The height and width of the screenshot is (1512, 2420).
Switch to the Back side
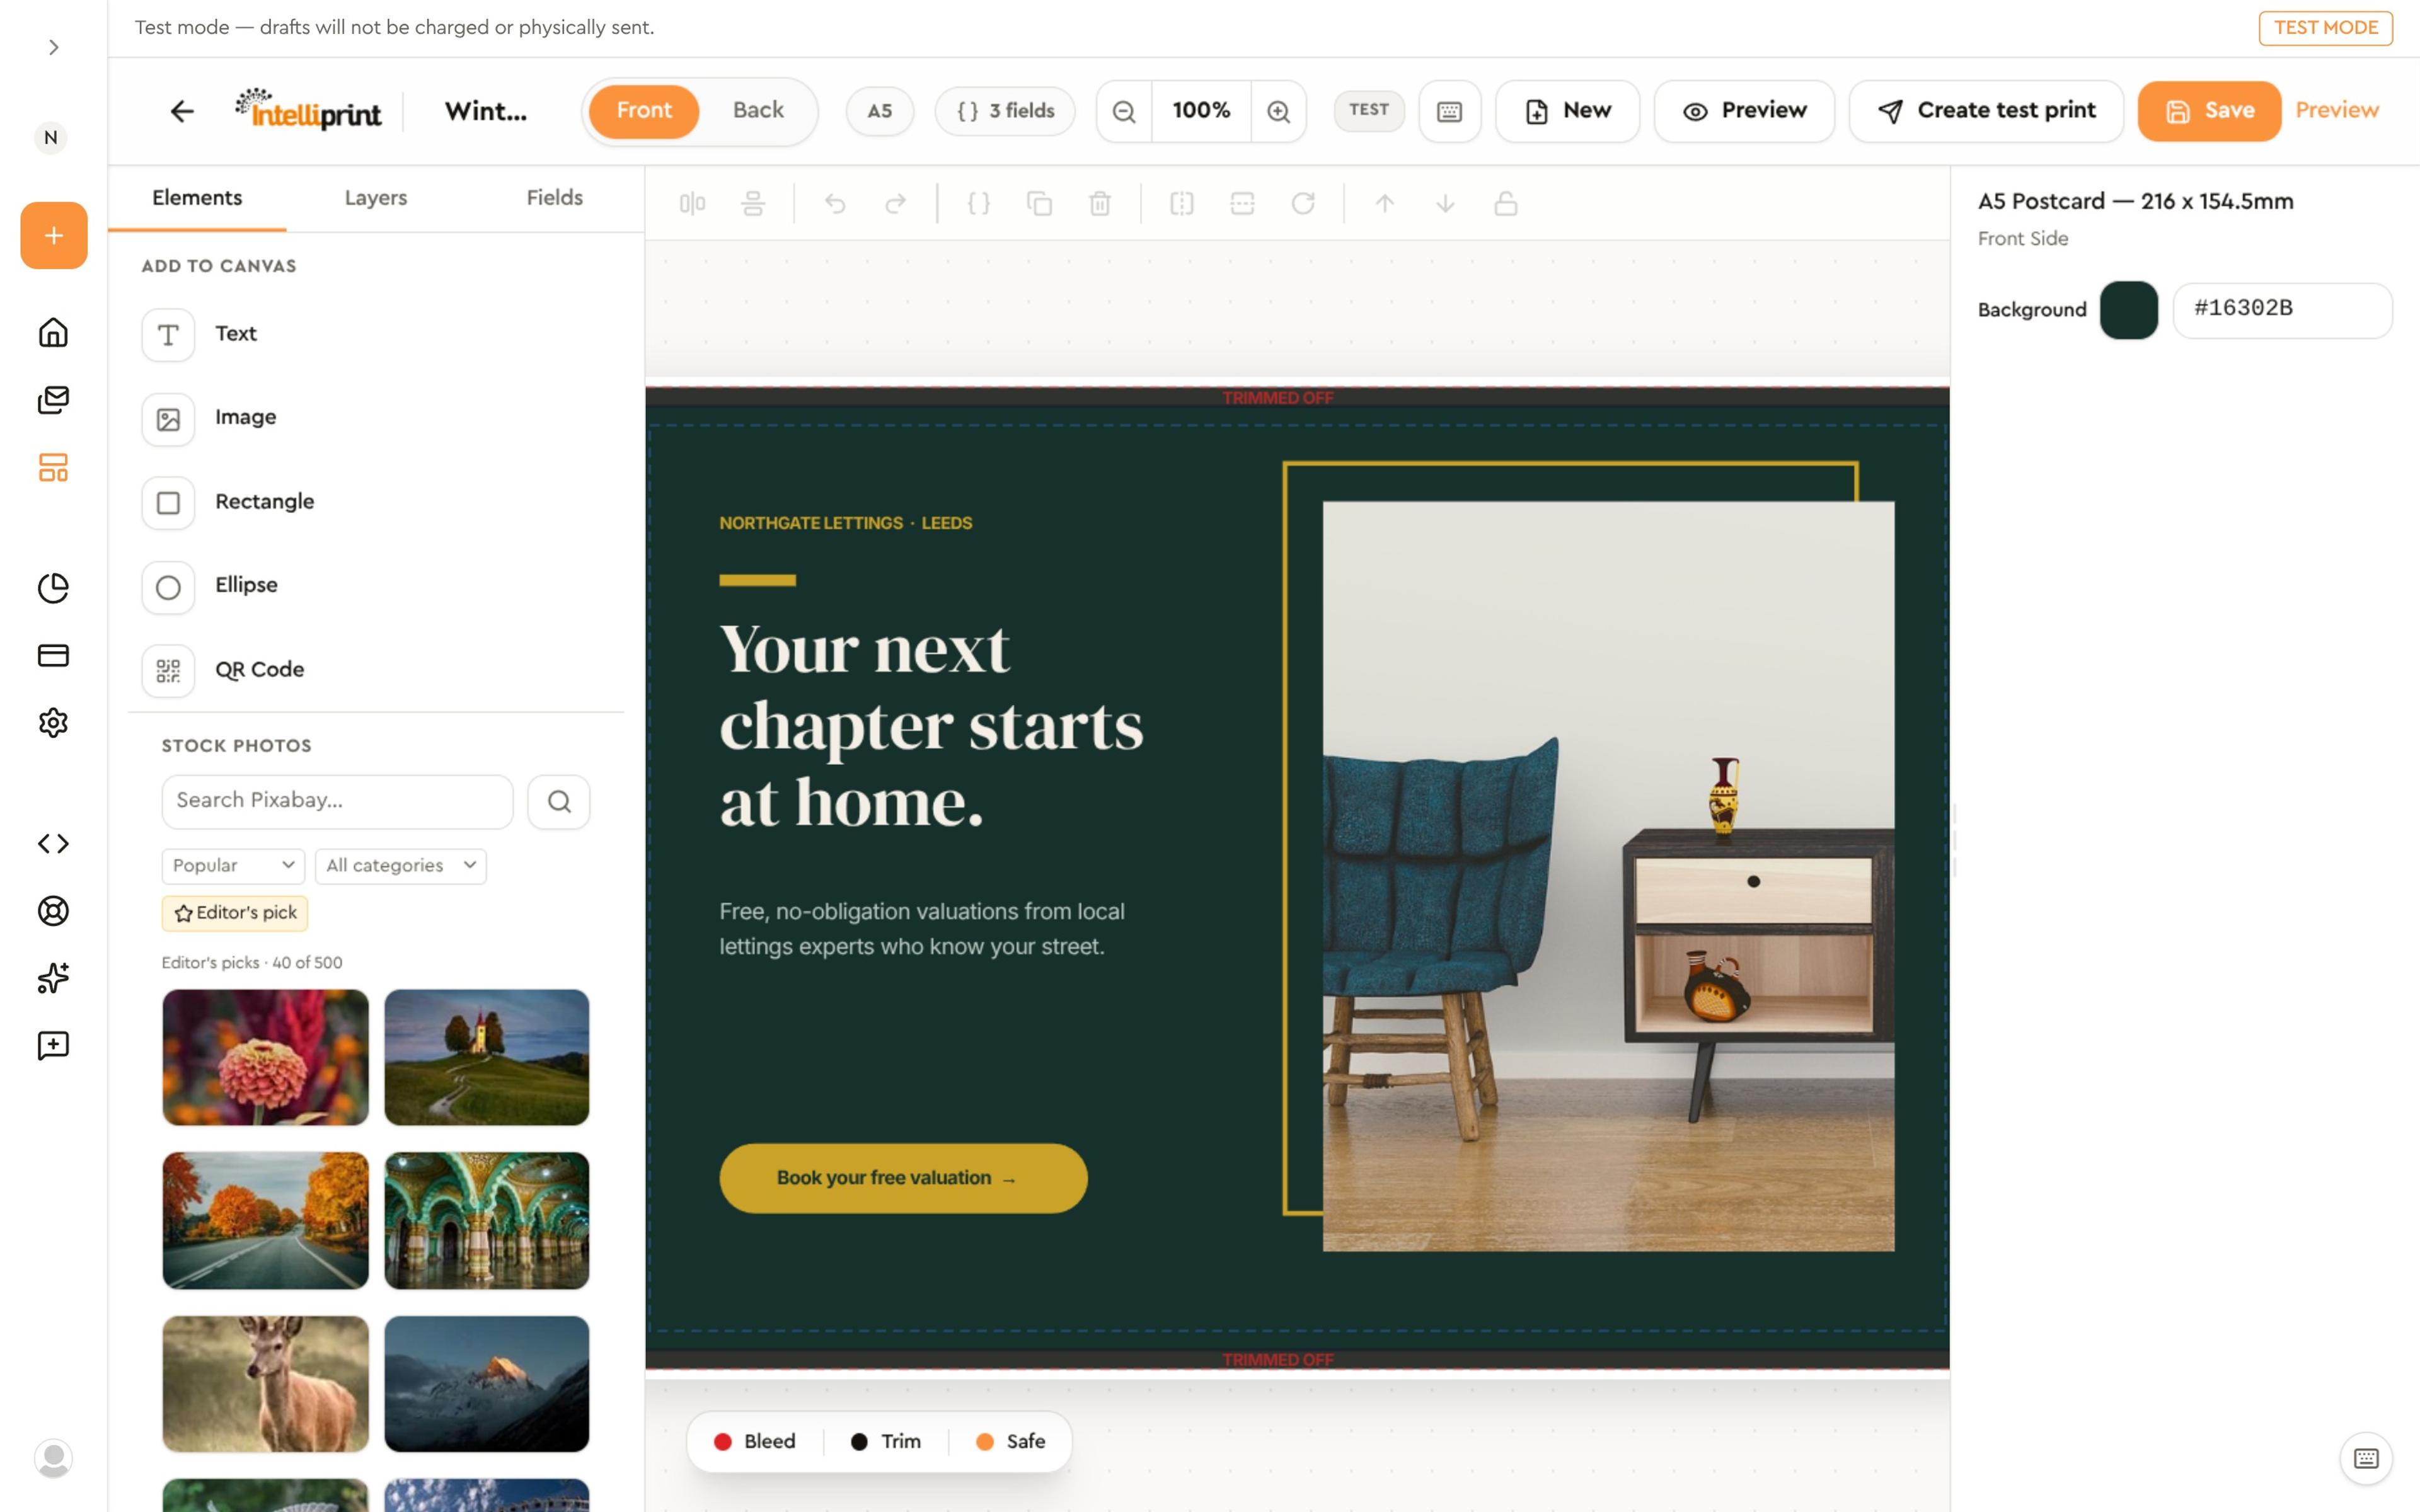[x=758, y=111]
